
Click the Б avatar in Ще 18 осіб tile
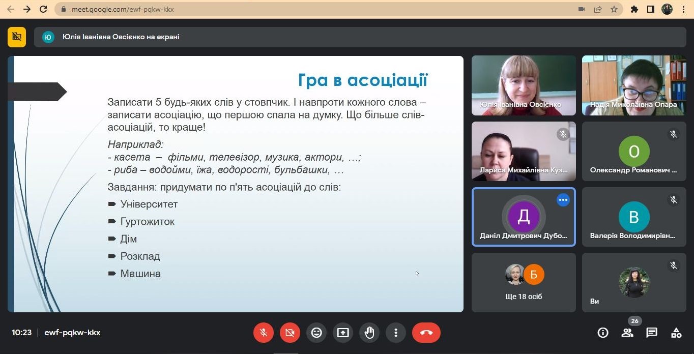pos(534,275)
